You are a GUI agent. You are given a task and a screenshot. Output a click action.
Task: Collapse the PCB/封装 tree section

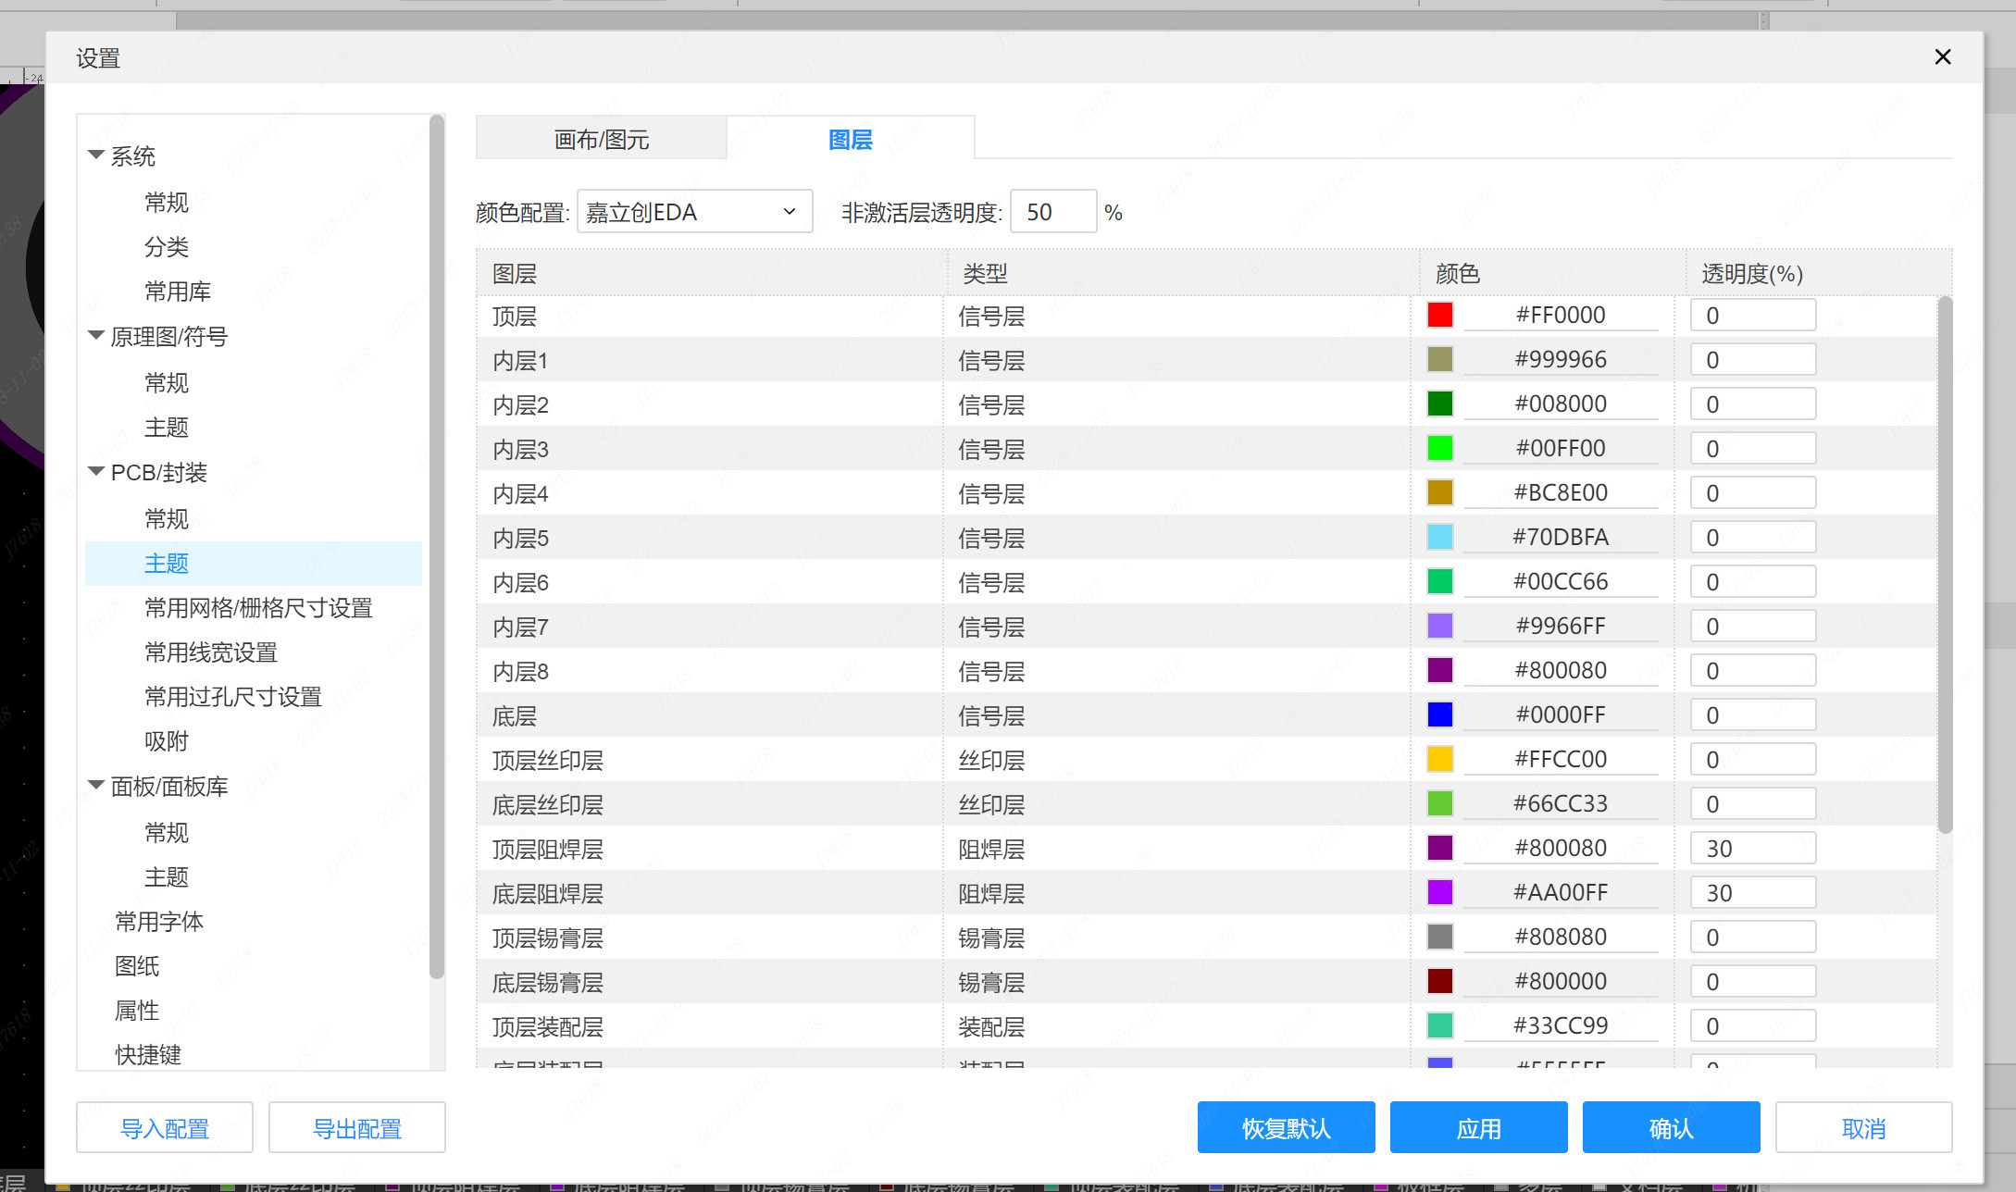pos(95,472)
